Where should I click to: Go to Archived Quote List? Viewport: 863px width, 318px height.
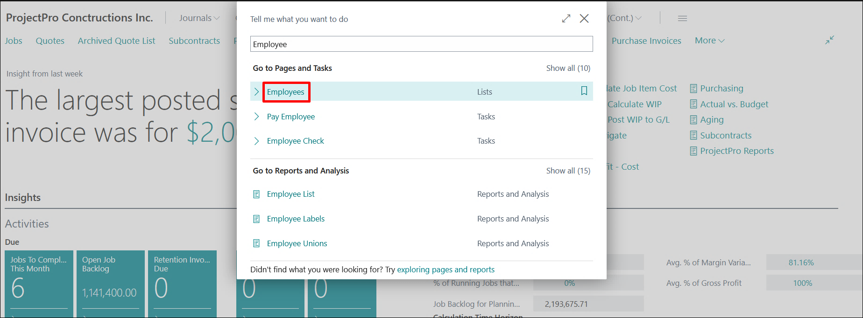(x=116, y=41)
